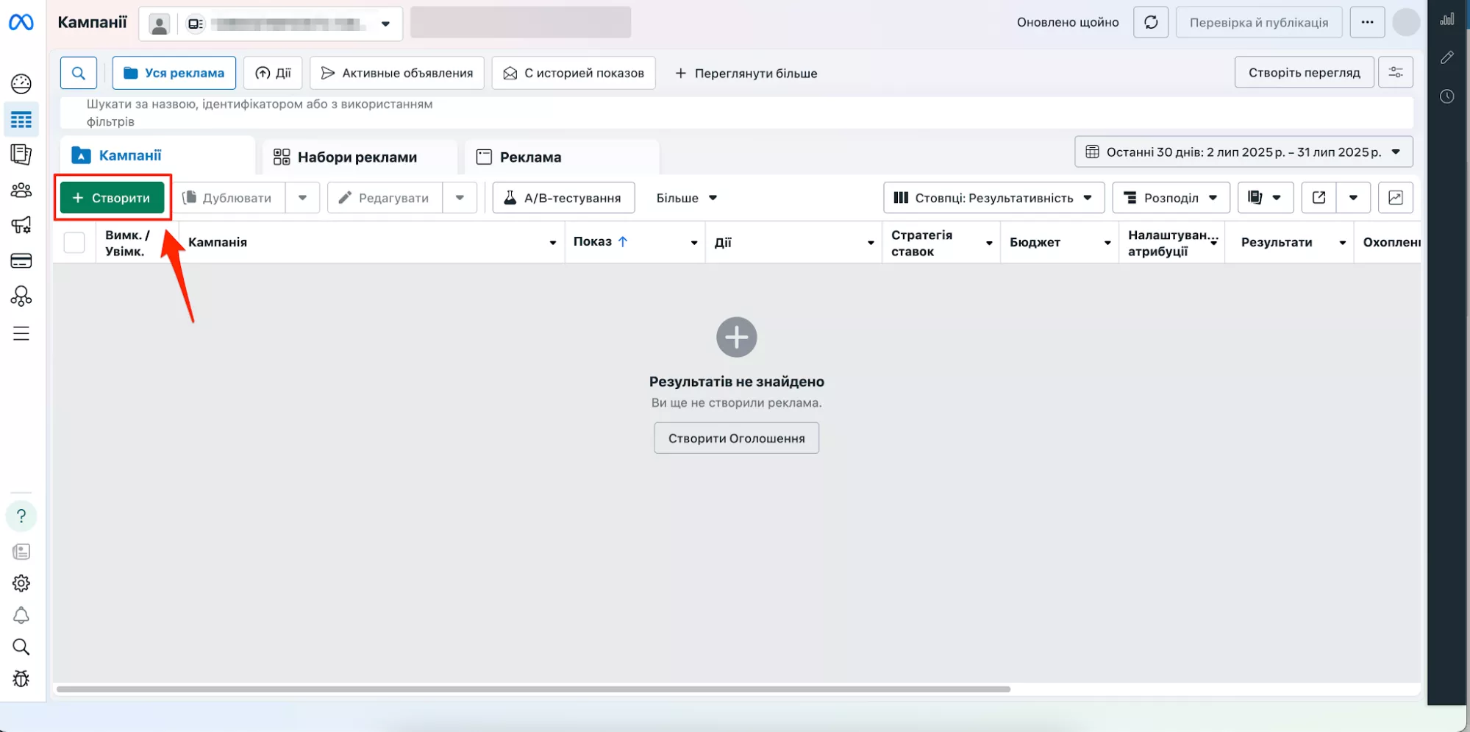Select the Campaigns table icon in sidebar
Screen dimensions: 1470x732
[21, 120]
